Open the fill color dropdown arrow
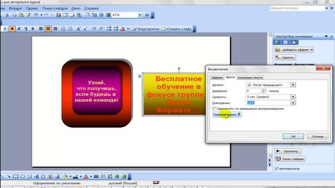 pyautogui.click(x=70, y=177)
